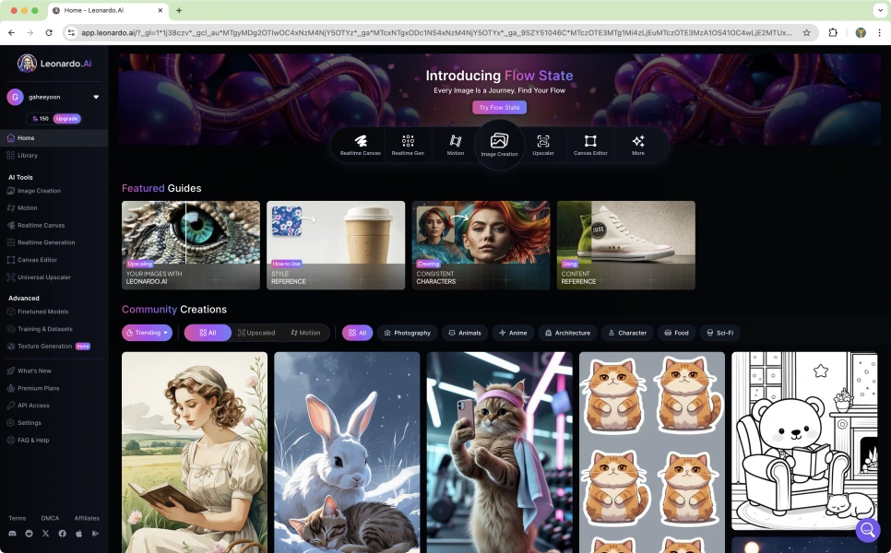Open Canvas Editor from the center toolbar
The height and width of the screenshot is (553, 891).
click(x=590, y=145)
